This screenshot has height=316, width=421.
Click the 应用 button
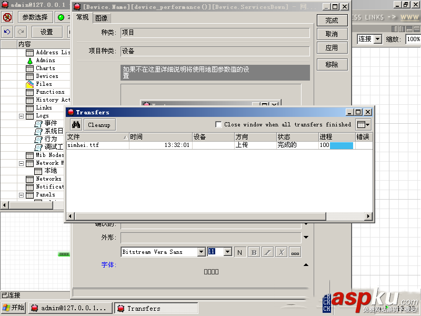coord(332,48)
